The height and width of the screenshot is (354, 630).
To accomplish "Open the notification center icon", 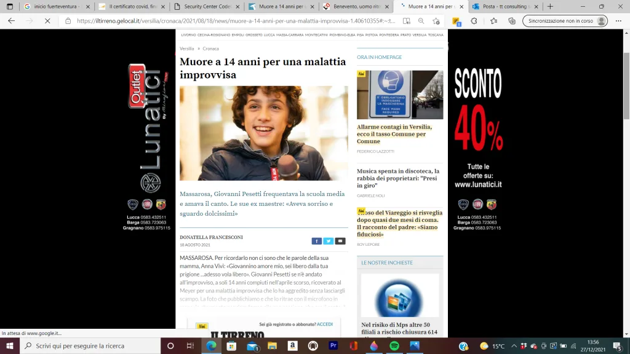I will point(618,346).
